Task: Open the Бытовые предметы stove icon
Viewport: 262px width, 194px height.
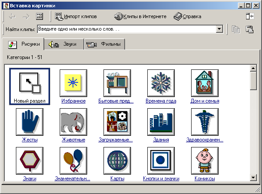Action: [117, 83]
